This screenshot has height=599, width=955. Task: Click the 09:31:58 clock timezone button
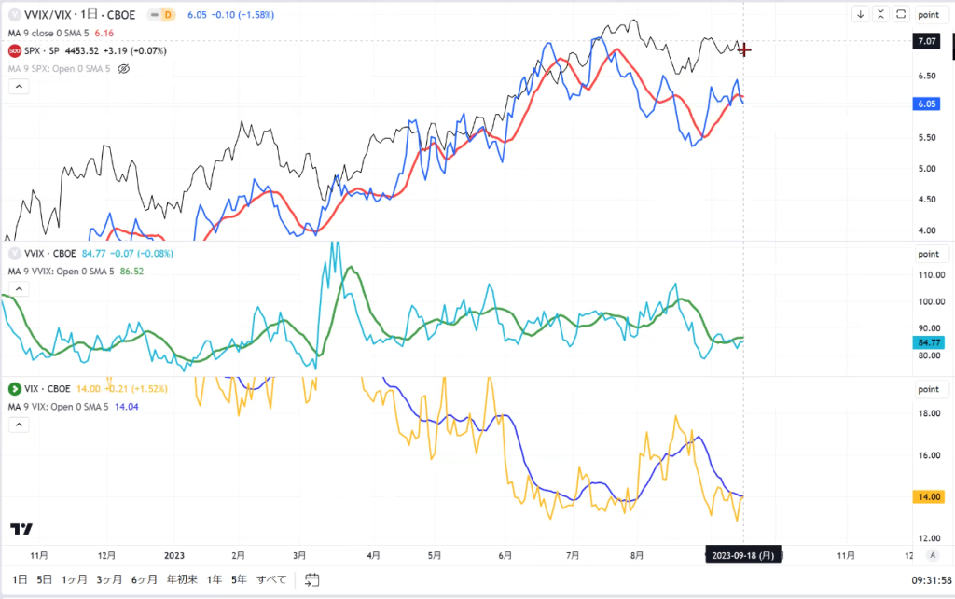point(932,580)
